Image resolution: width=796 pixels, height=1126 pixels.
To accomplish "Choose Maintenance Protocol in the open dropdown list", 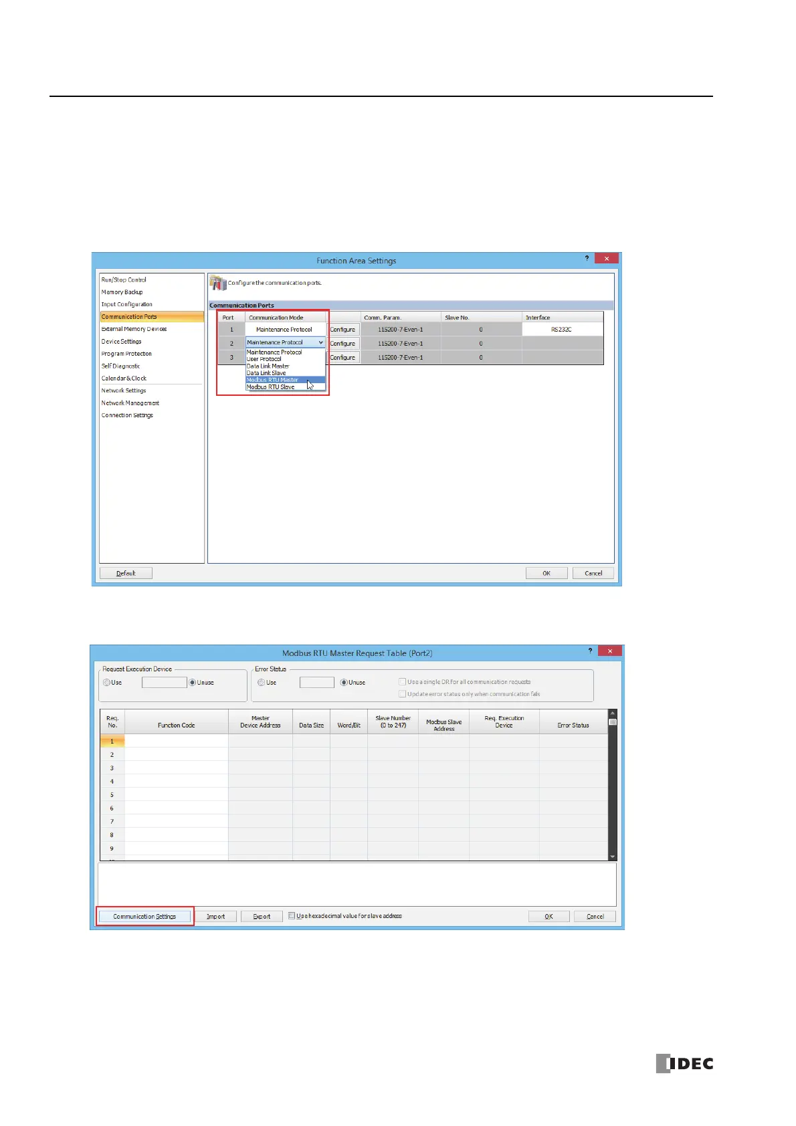I will coord(274,352).
